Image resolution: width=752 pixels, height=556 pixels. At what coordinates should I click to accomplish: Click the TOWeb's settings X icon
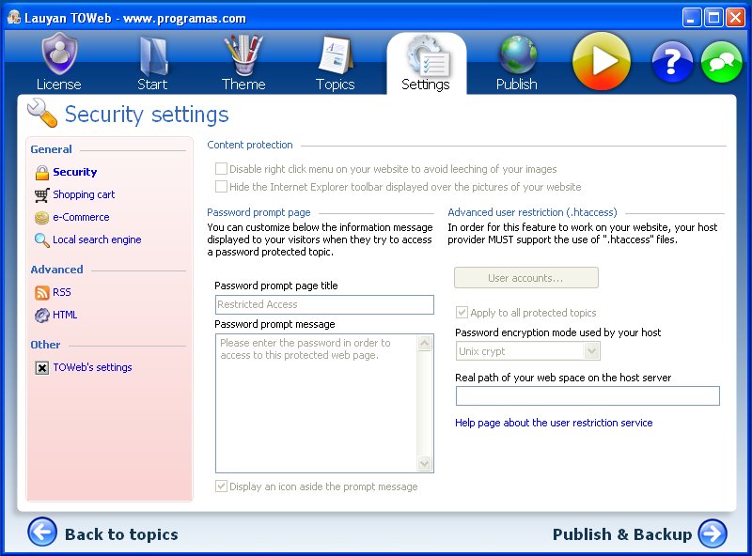pos(41,367)
